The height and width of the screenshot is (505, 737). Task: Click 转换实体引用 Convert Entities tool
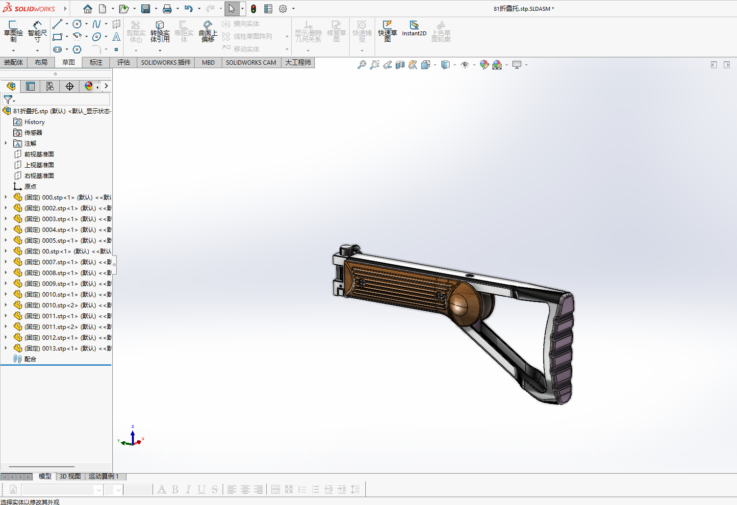160,31
